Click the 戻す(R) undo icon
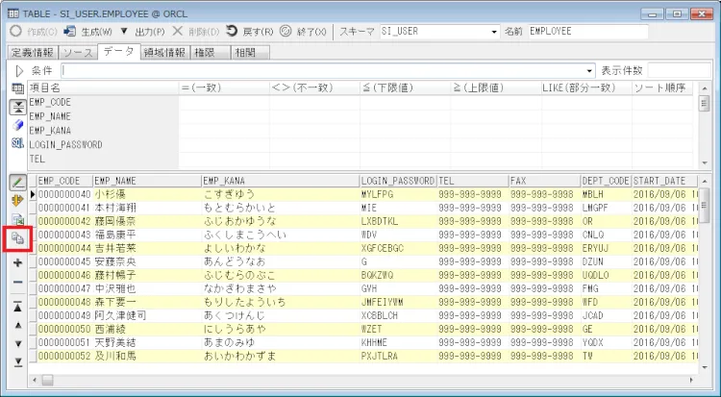Image resolution: width=721 pixels, height=397 pixels. coord(232,32)
